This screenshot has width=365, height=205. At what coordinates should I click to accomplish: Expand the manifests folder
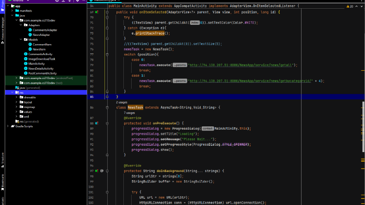pyautogui.click(x=12, y=11)
